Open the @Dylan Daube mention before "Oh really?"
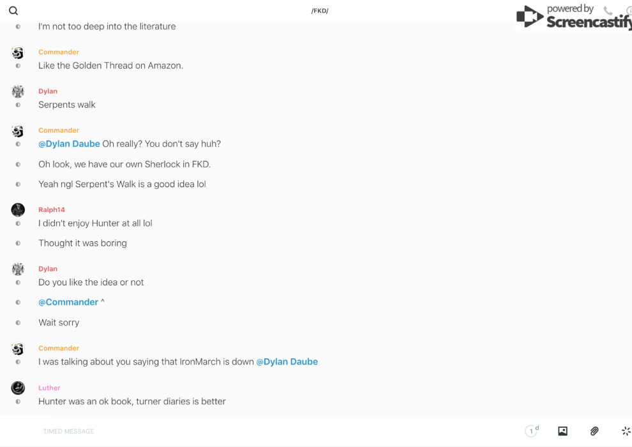Screen dimensions: 632x447 [69, 144]
